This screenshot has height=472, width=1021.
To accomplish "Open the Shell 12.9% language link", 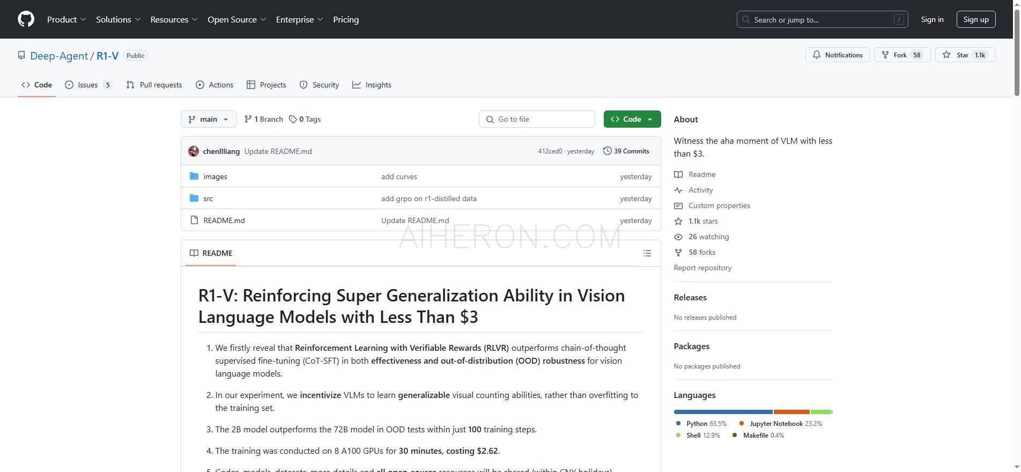I will coord(698,436).
